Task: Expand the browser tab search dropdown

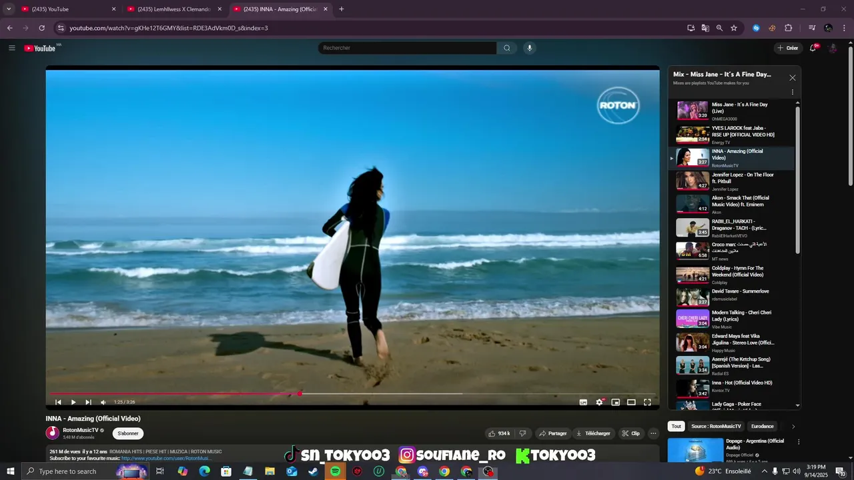Action: tap(9, 9)
